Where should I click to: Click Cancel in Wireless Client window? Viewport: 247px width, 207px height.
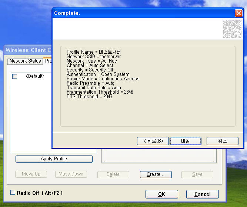(203, 194)
